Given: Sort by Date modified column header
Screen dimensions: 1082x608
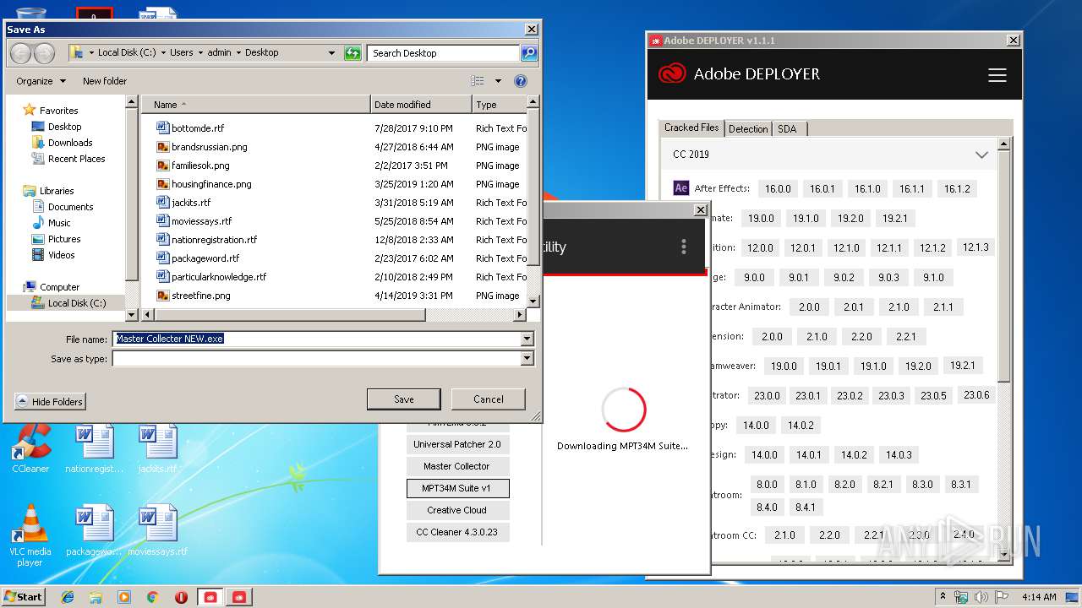Looking at the screenshot, I should 421,105.
